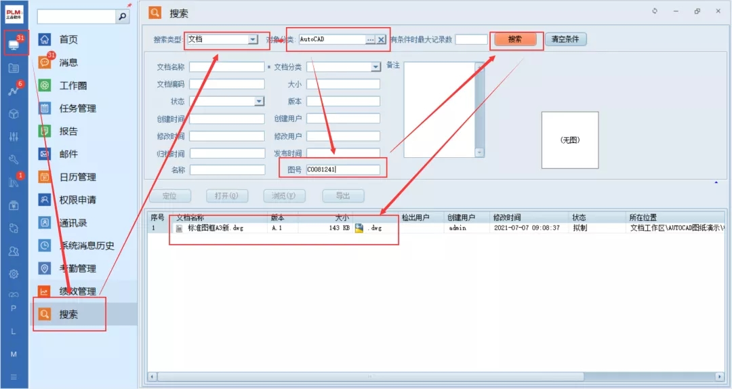The width and height of the screenshot is (732, 389).
Task: Click the 工作圈 work circle icon
Action: (x=45, y=85)
